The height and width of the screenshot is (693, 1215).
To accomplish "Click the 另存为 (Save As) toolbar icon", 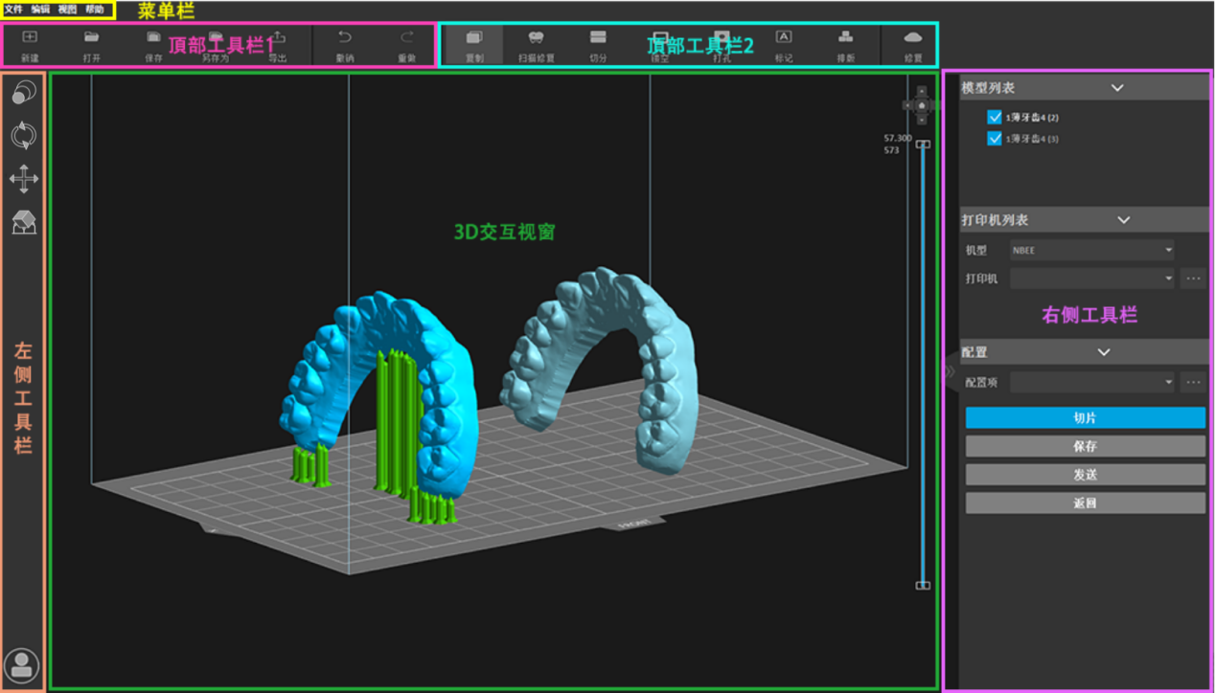I will tap(216, 37).
